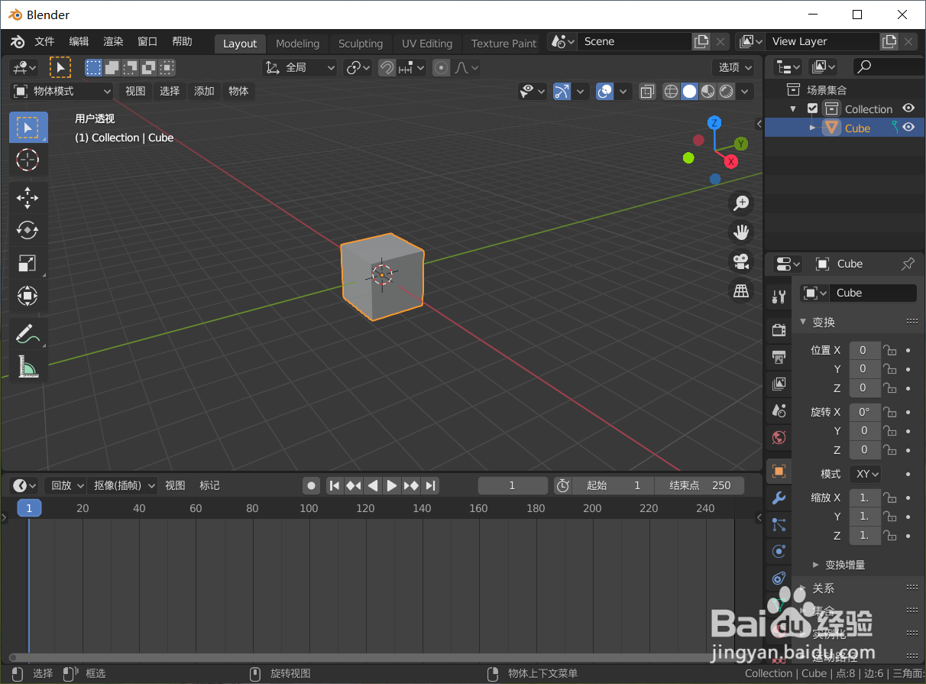
Task: Open the viewport Add menu
Action: (x=204, y=92)
